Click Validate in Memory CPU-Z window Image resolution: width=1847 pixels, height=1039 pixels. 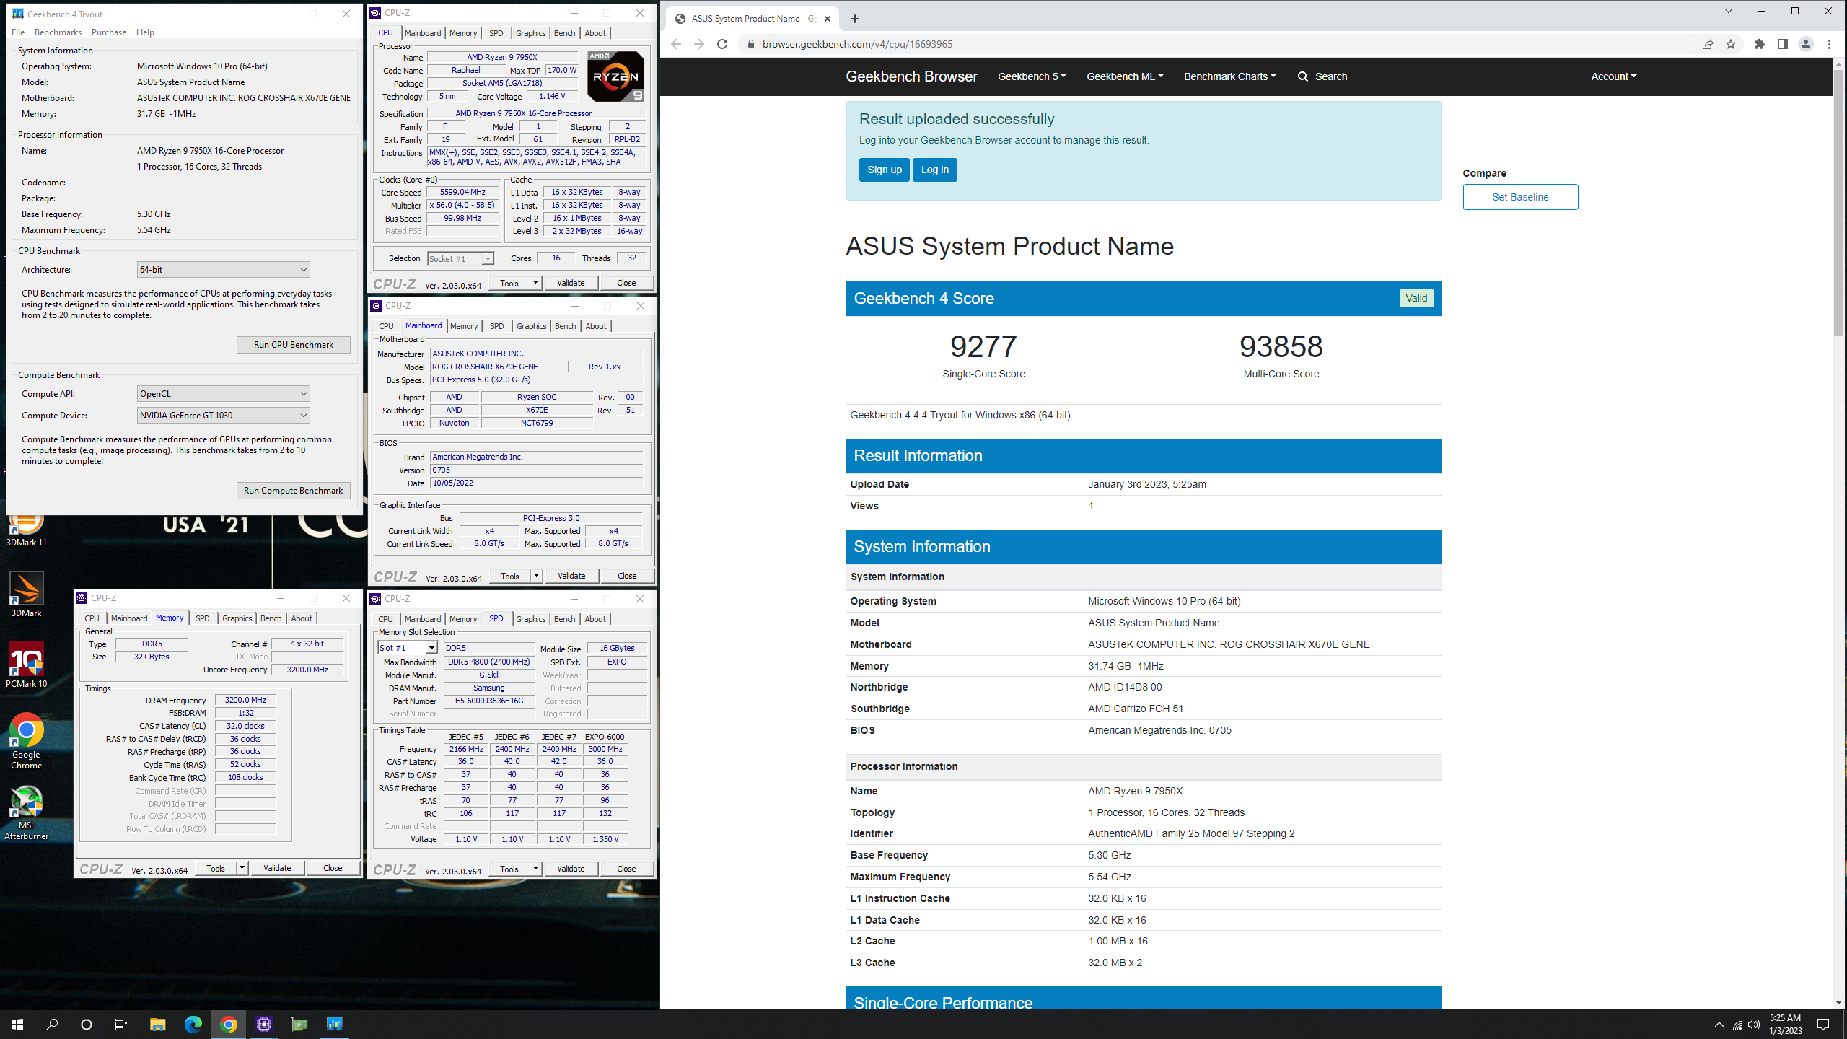[277, 868]
